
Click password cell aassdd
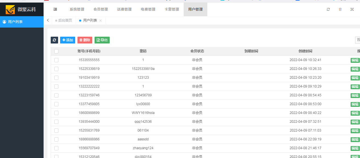point(143,139)
